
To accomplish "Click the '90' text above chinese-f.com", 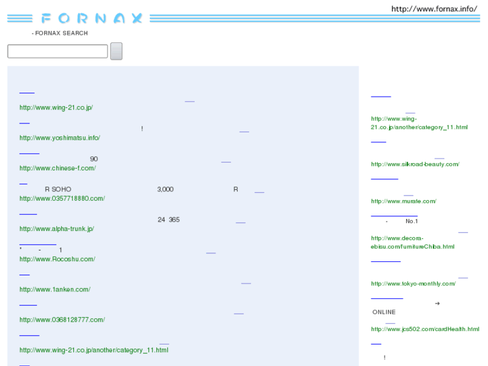I will pyautogui.click(x=94, y=159).
